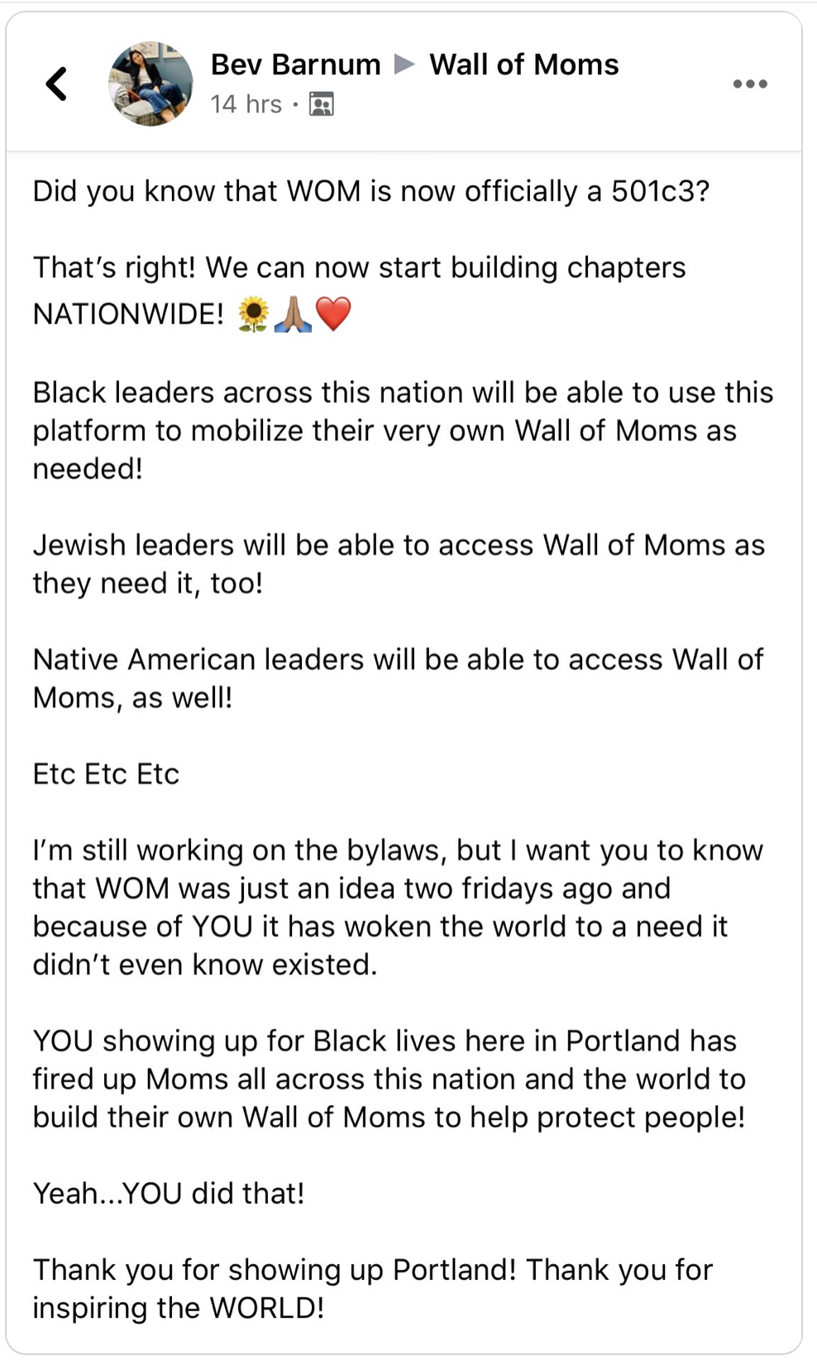The image size is (817, 1360).
Task: Click the triangle arrow between the names
Action: (404, 64)
